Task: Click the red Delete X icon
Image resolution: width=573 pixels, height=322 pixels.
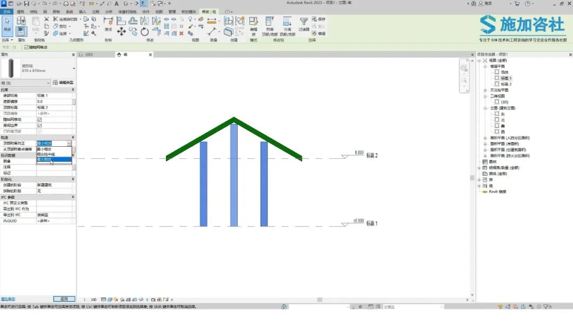Action: [181, 33]
